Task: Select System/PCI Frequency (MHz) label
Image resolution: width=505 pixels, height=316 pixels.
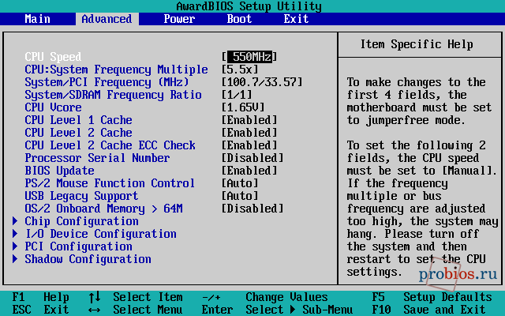Action: pyautogui.click(x=107, y=82)
